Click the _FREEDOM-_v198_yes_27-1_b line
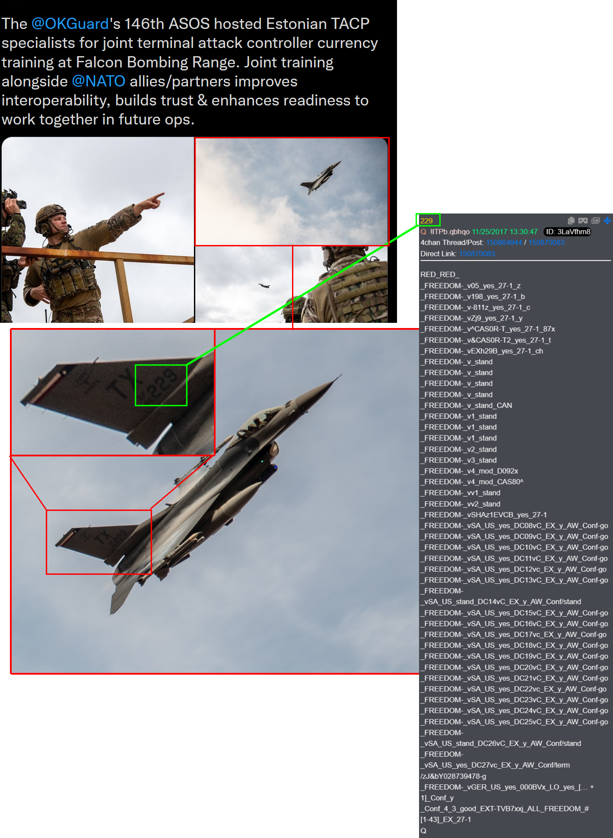 coord(473,296)
